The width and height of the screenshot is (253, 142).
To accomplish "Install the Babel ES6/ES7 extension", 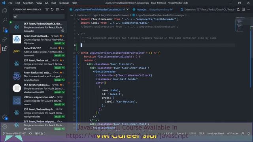I will (x=58, y=56).
